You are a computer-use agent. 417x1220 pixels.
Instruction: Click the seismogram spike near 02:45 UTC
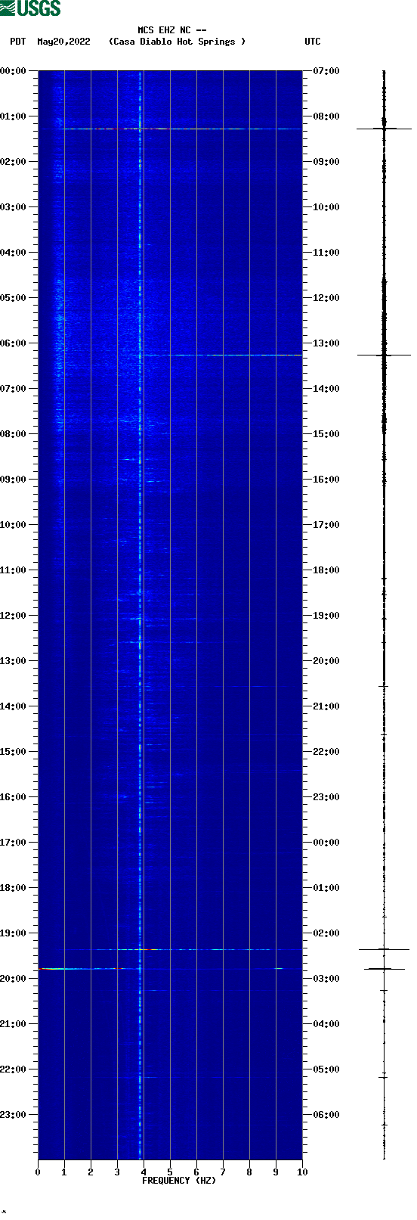384,968
